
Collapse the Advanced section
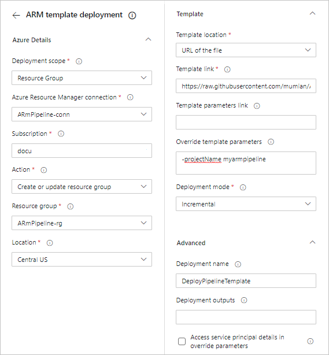pos(312,242)
